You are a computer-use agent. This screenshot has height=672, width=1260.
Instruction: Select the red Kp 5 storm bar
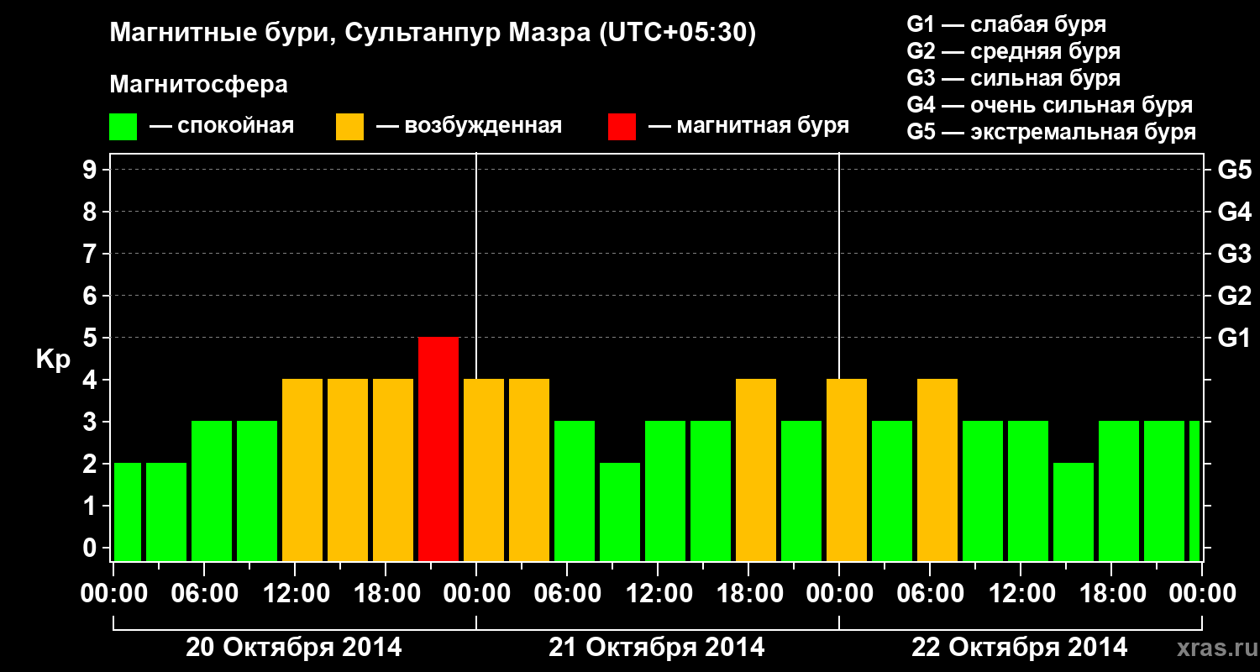tap(438, 449)
